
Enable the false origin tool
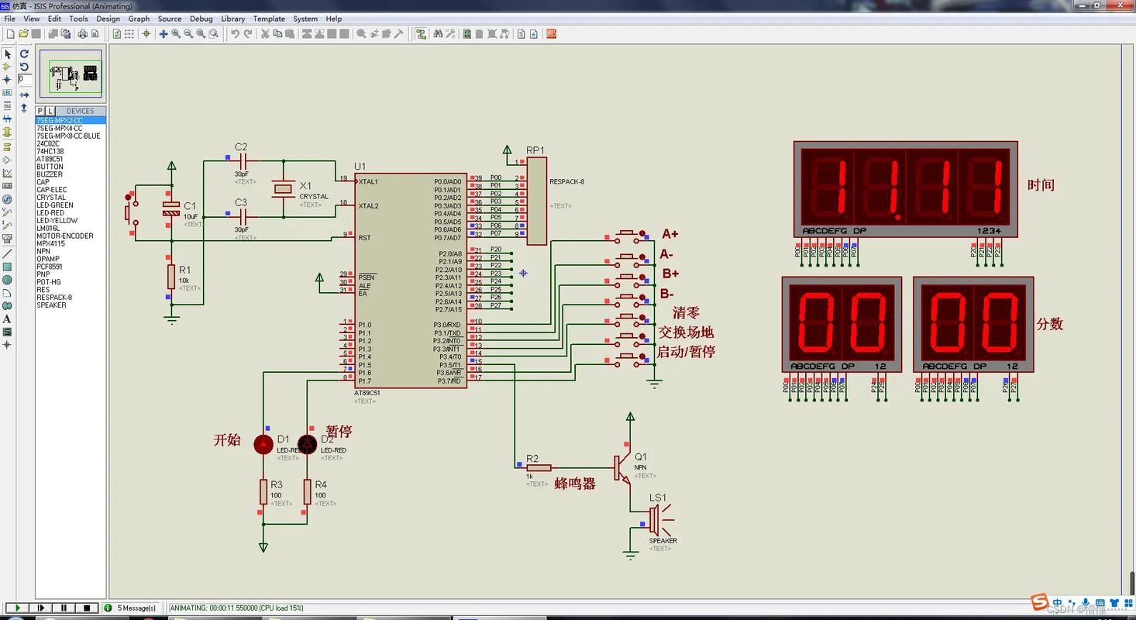tap(146, 34)
